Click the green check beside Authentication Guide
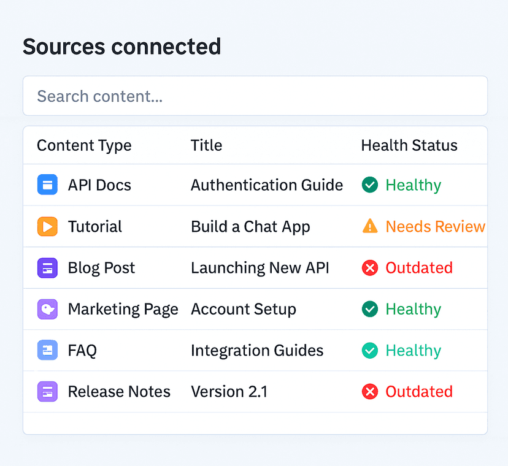 (370, 185)
